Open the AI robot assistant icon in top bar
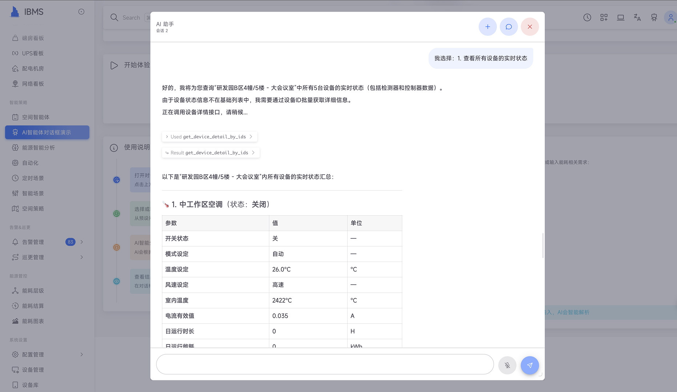The image size is (677, 392). (x=654, y=17)
